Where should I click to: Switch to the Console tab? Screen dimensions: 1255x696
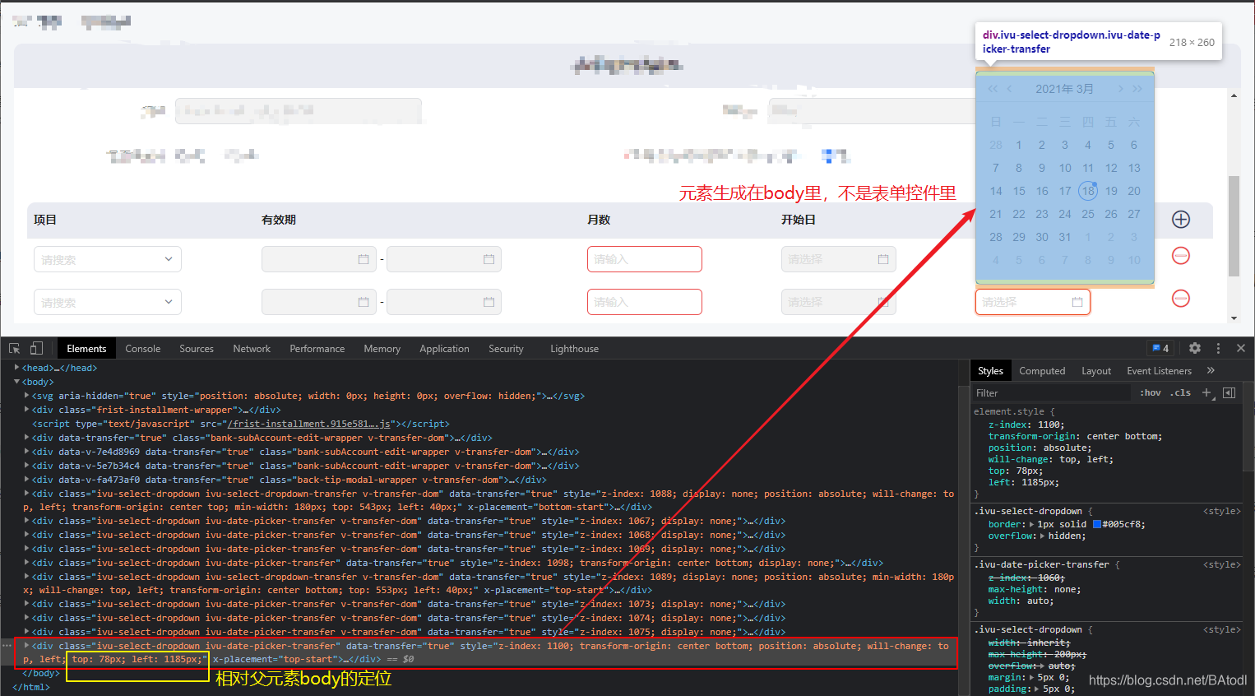(143, 349)
